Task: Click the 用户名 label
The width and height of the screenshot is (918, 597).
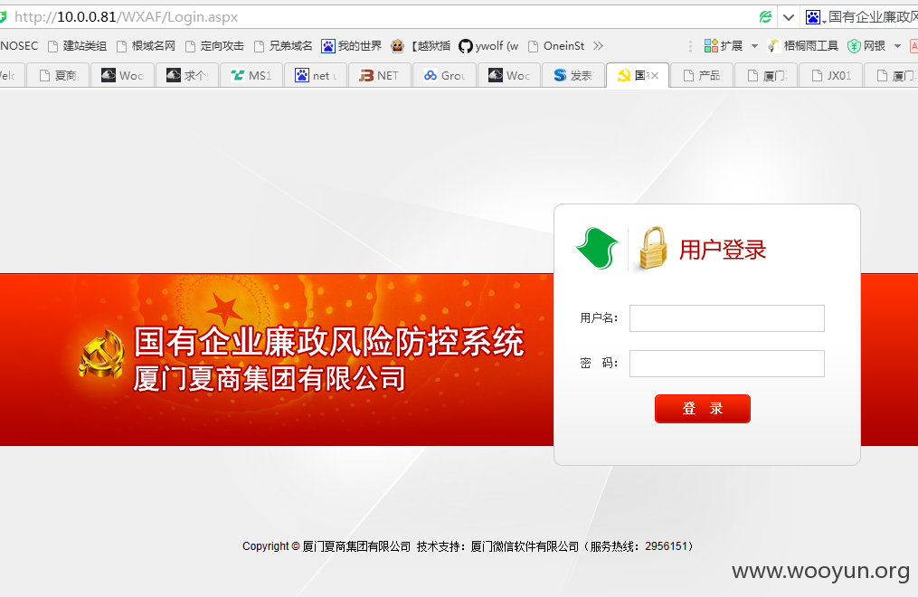Action: coord(599,317)
